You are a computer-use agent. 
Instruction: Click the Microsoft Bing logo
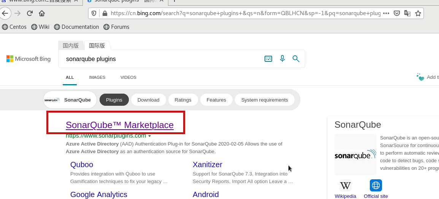(x=29, y=59)
